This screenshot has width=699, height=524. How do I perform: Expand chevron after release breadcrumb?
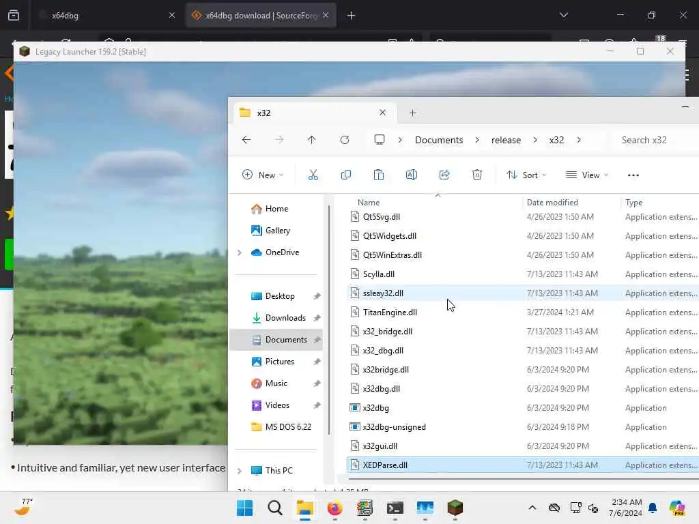click(535, 140)
